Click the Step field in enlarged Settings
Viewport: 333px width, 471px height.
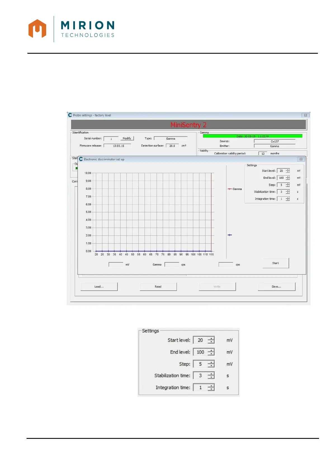point(200,364)
